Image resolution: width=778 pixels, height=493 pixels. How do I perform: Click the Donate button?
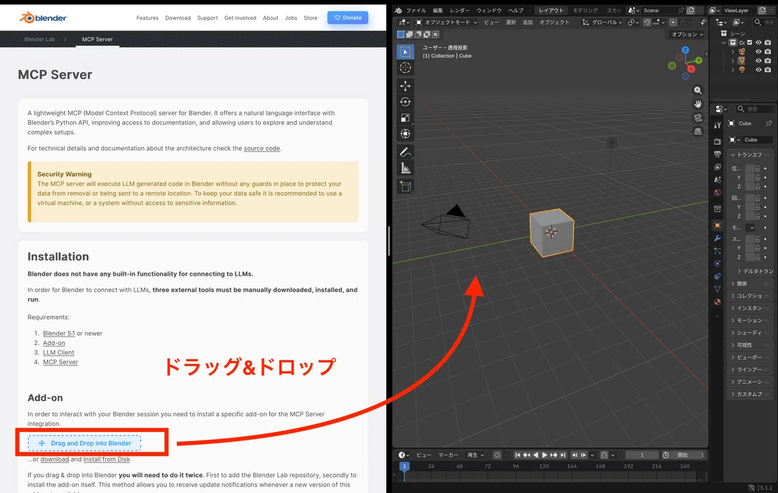click(348, 18)
